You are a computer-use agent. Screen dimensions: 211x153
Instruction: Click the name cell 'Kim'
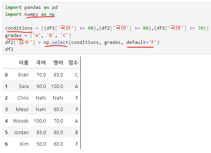(24, 144)
